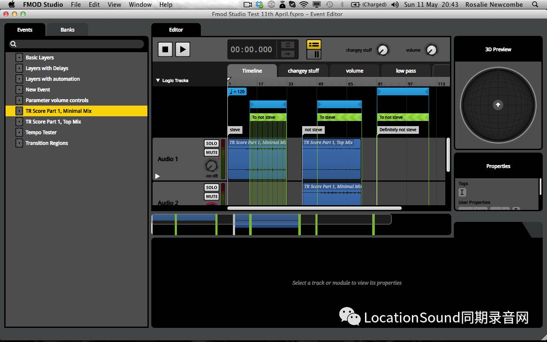Mute the Audio 1 track
547x342 pixels.
[x=212, y=153]
